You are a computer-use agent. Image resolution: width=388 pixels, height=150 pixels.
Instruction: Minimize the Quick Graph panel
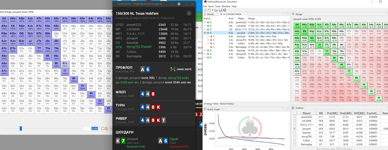(x=283, y=108)
